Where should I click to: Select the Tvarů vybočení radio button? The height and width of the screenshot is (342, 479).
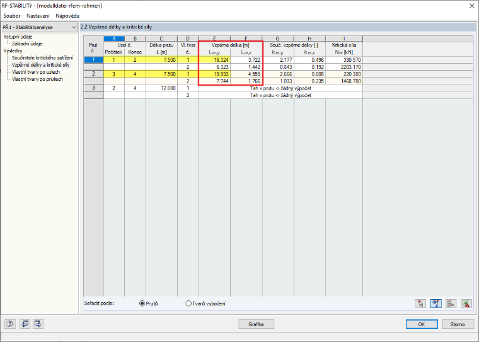pos(188,304)
